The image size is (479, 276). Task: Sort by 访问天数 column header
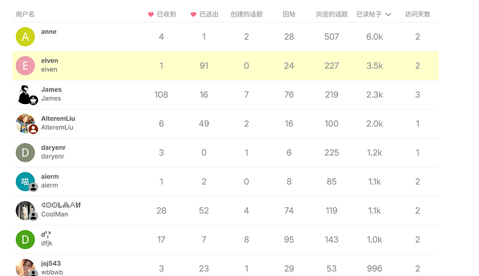pyautogui.click(x=418, y=15)
